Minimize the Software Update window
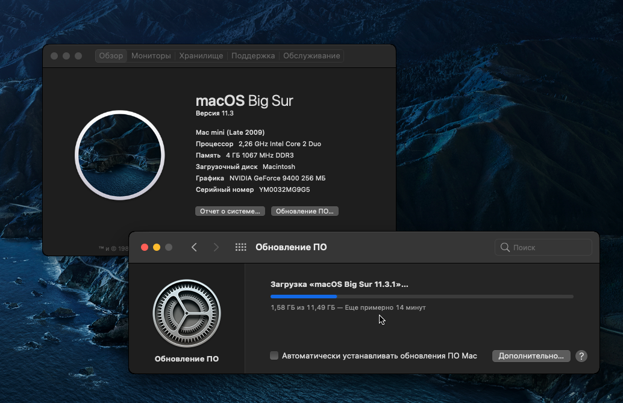This screenshot has width=623, height=403. pyautogui.click(x=157, y=247)
